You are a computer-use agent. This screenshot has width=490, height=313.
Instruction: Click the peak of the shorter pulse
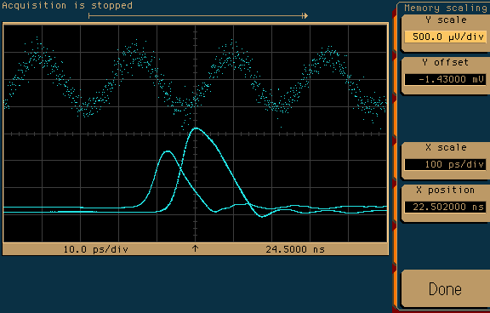click(168, 151)
